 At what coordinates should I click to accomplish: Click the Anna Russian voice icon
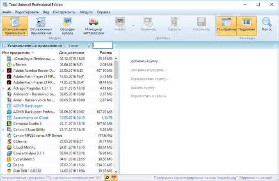click(x=9, y=100)
